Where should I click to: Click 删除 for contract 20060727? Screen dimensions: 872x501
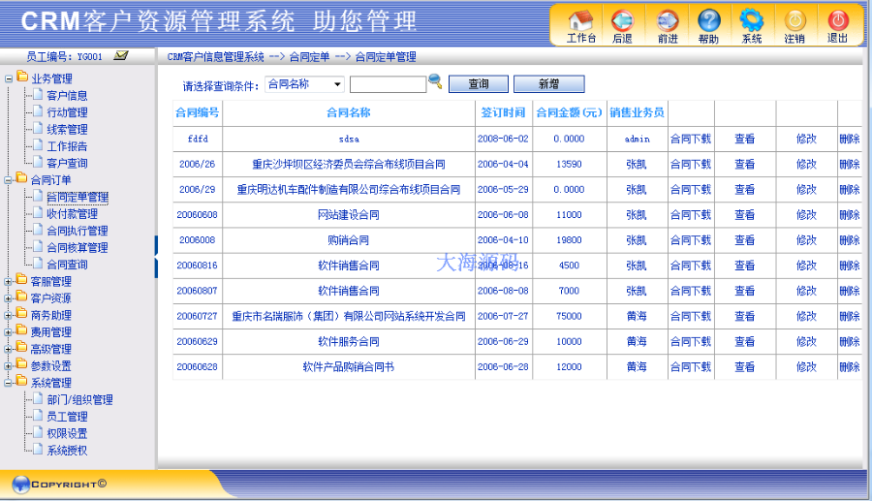[850, 316]
